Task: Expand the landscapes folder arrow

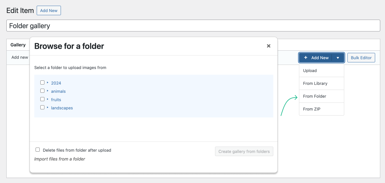Action: [x=48, y=107]
